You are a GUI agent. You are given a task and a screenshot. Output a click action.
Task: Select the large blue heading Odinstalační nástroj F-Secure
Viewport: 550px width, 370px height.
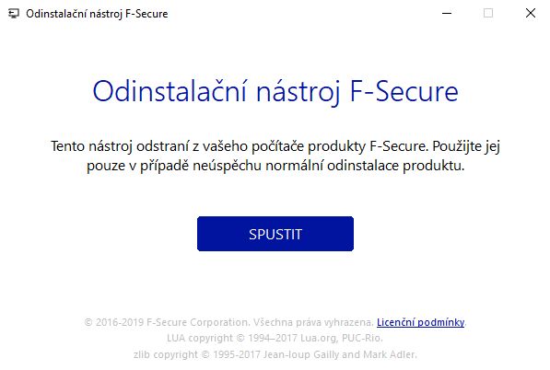coord(275,91)
